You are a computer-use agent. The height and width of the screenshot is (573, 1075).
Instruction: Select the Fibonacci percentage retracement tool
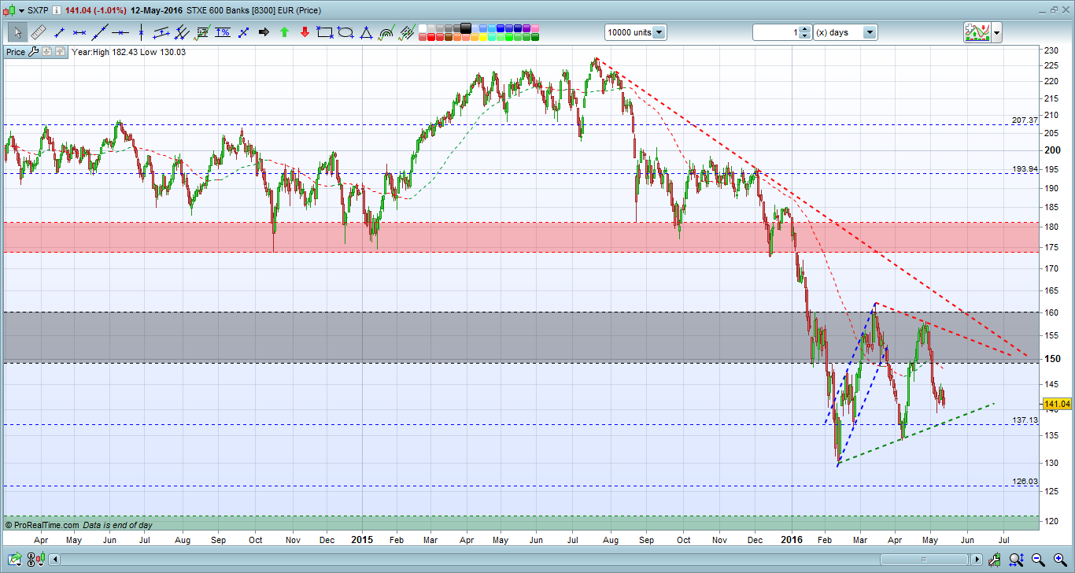click(x=223, y=32)
